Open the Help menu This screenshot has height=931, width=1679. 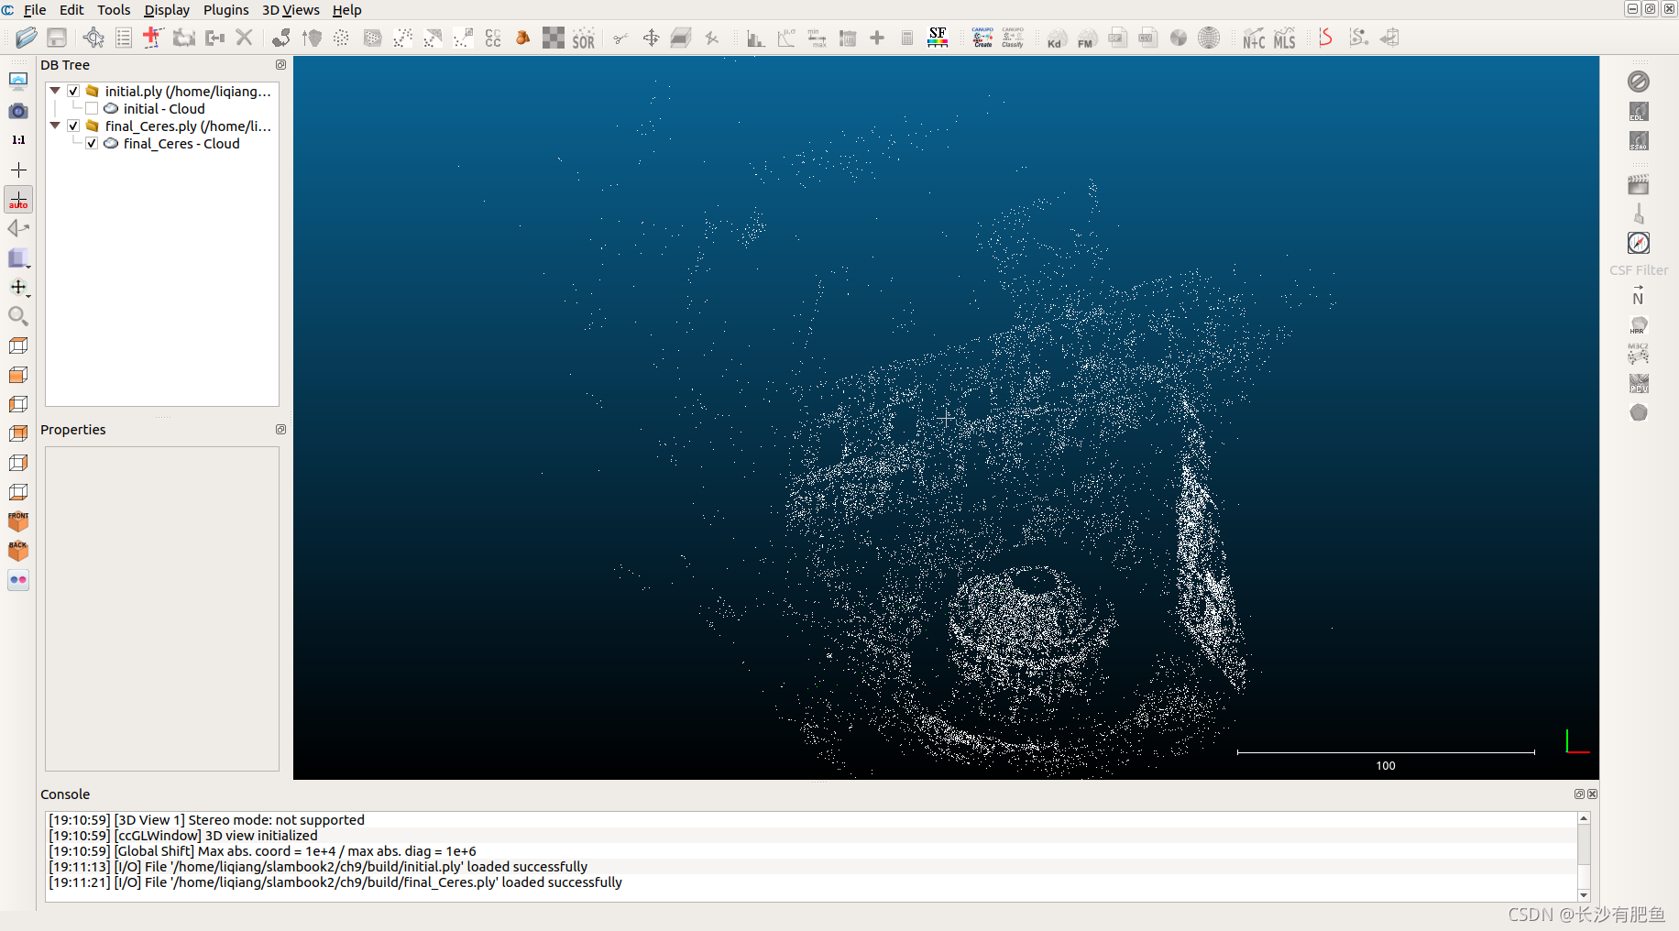coord(346,10)
